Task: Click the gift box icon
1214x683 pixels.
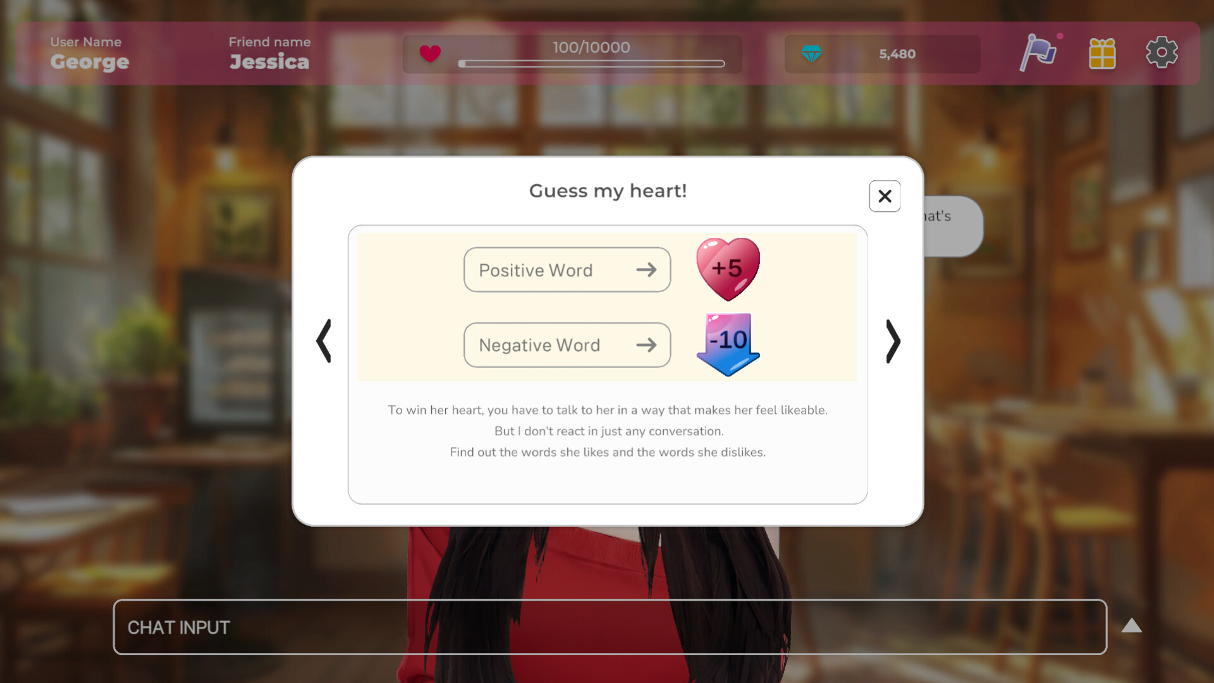Action: (1101, 52)
